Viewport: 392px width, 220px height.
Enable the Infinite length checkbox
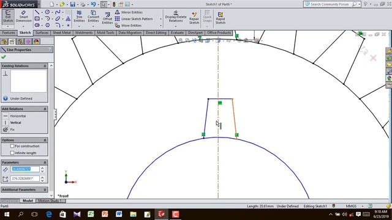pos(12,153)
